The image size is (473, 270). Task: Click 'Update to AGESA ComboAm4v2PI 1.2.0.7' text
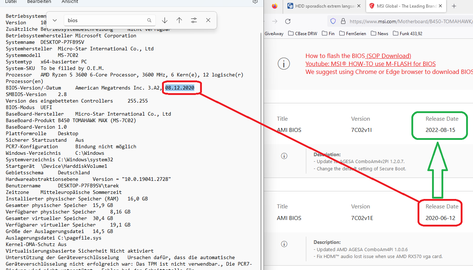click(359, 162)
